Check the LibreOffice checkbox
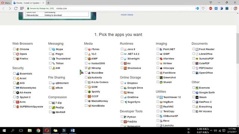Image resolution: width=239 pixels, height=134 pixels. point(194,54)
